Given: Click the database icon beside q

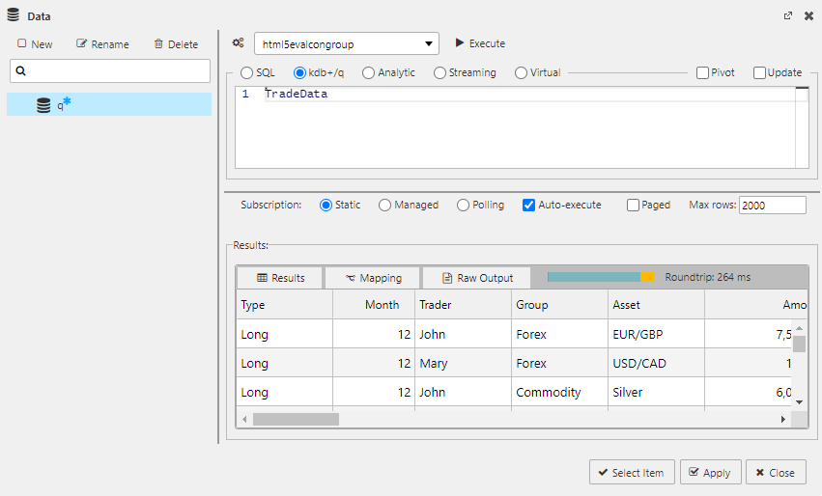Looking at the screenshot, I should [x=43, y=105].
